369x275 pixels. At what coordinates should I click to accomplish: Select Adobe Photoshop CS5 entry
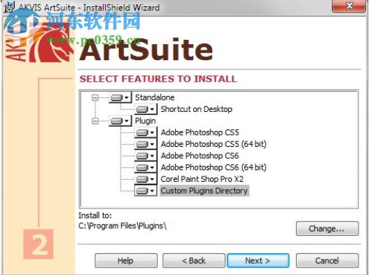point(200,132)
